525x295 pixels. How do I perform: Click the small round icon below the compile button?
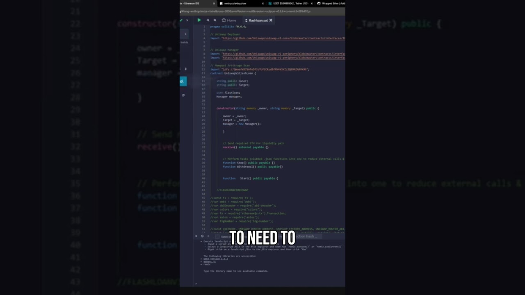tap(183, 95)
